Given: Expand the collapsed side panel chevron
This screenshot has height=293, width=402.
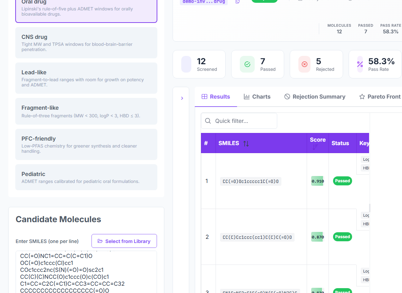Looking at the screenshot, I should point(182,98).
